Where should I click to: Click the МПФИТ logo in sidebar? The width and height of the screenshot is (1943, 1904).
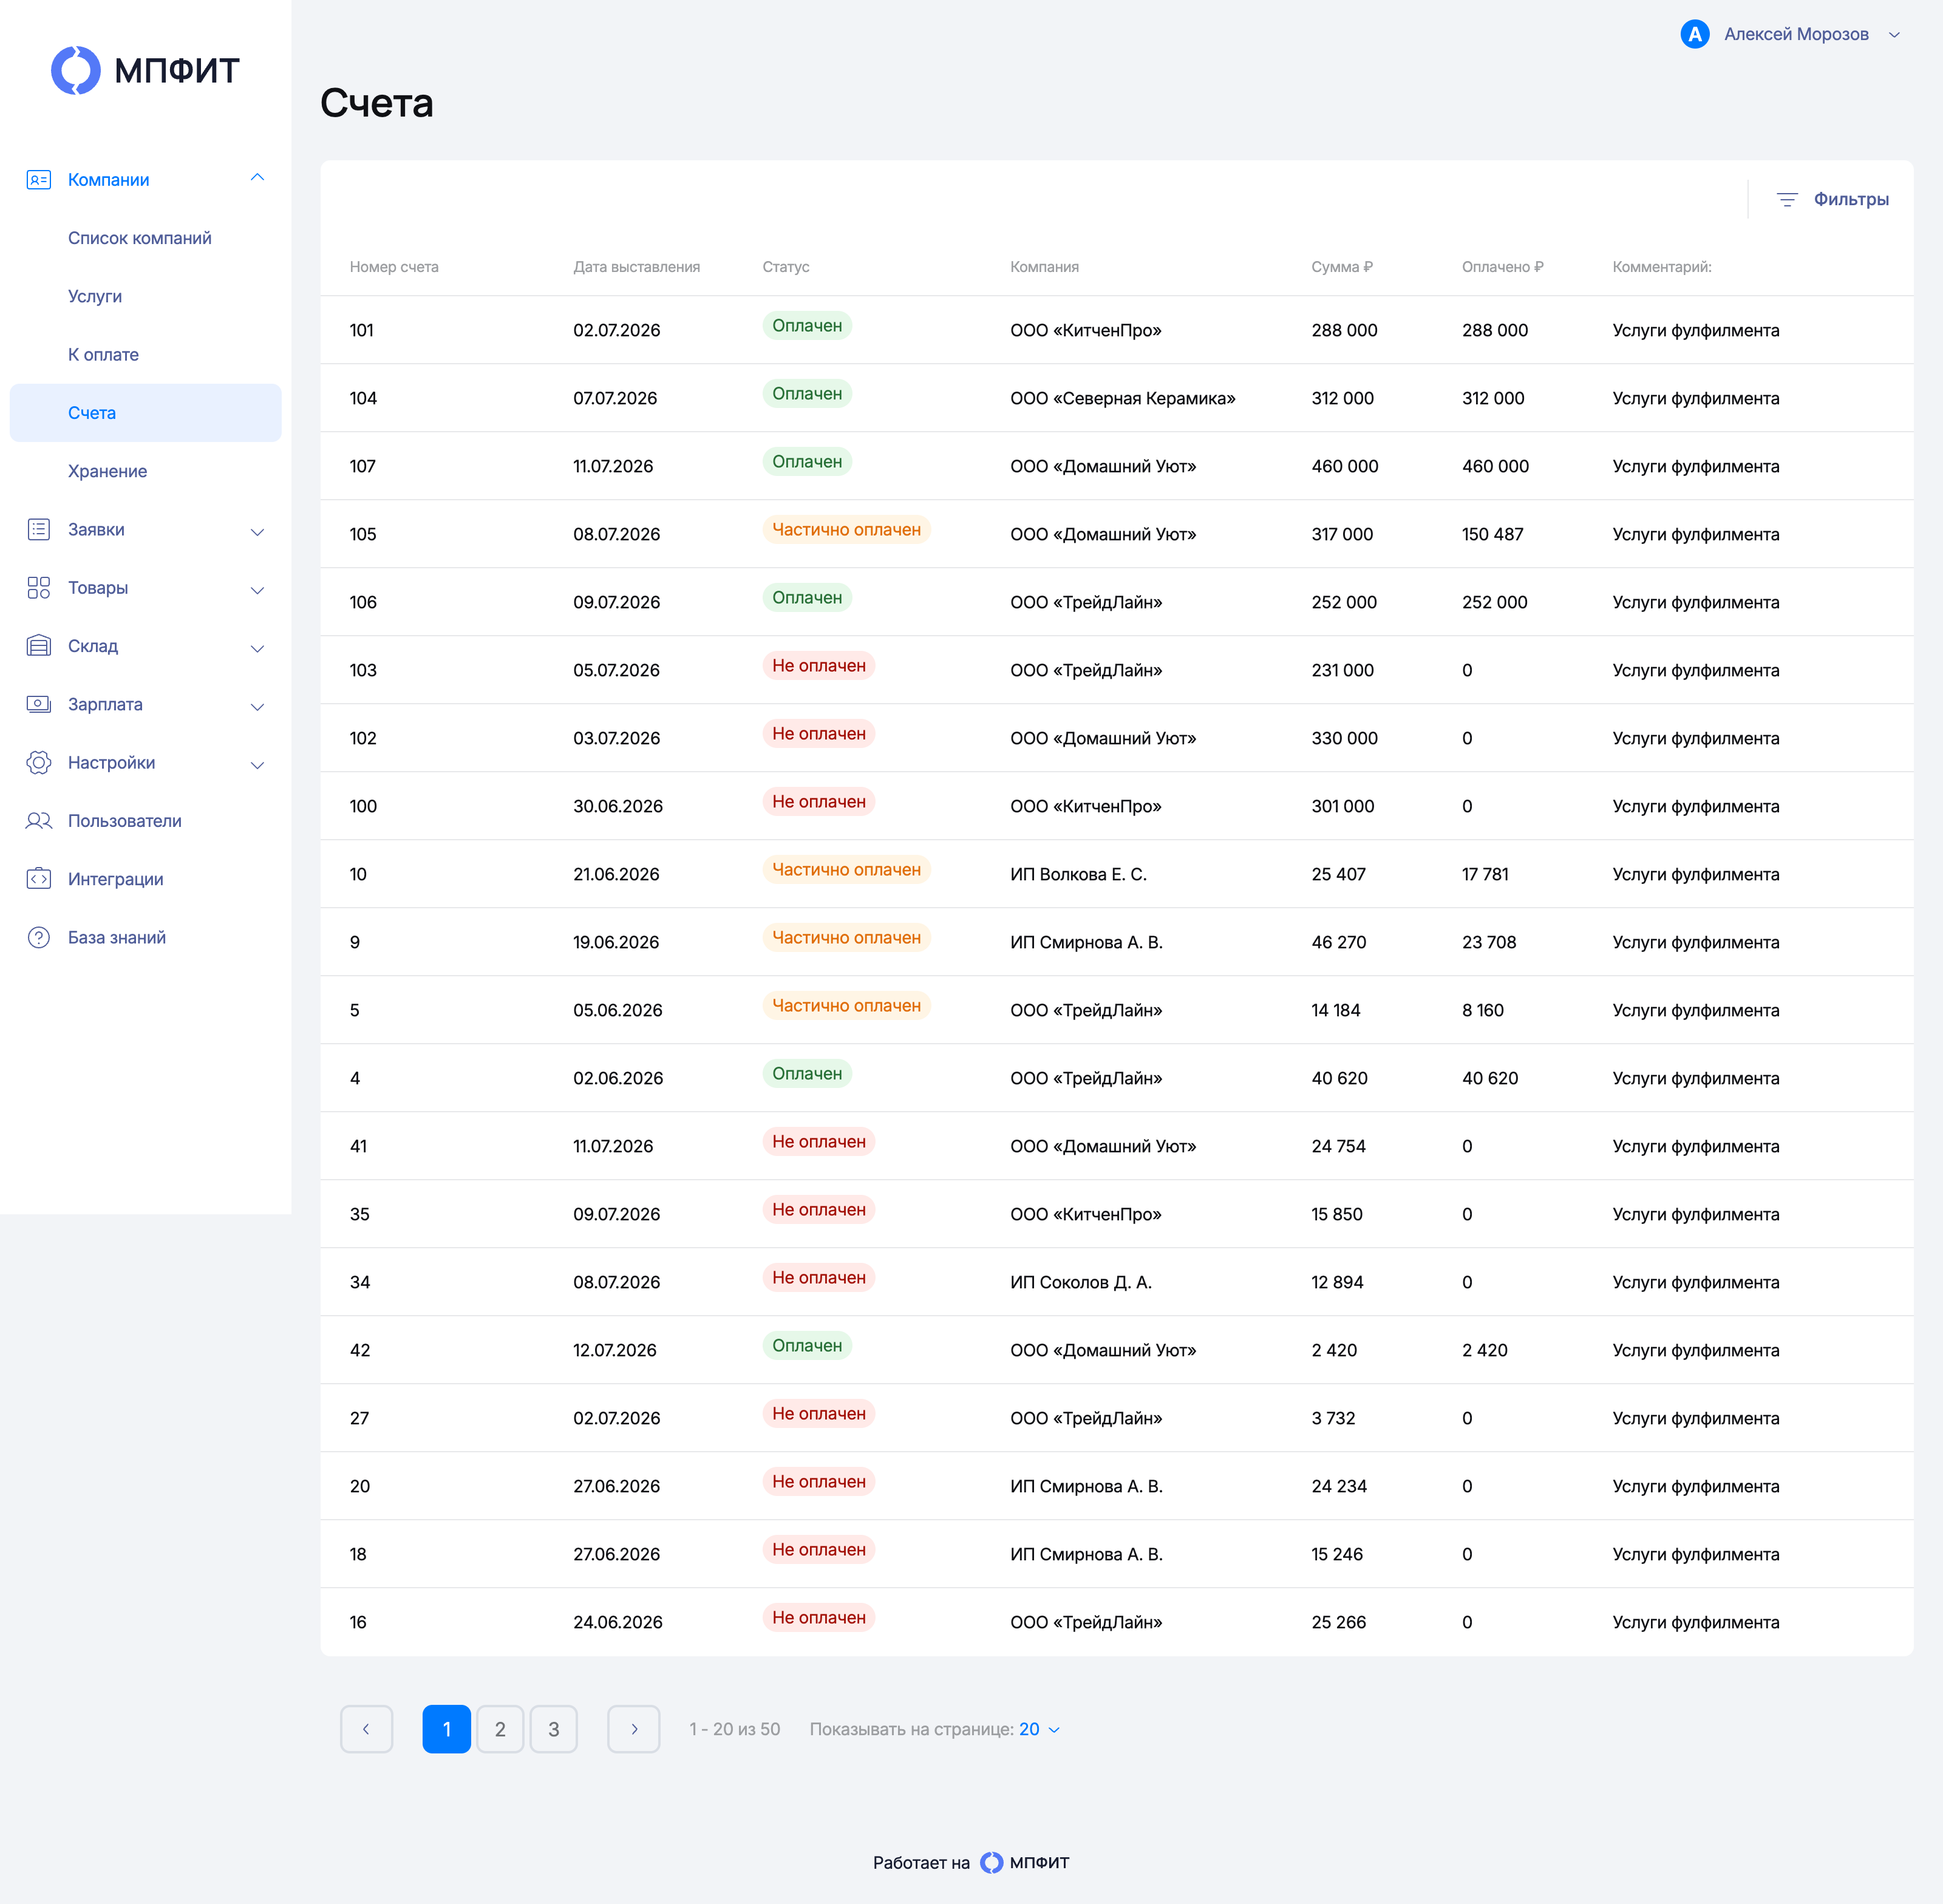click(x=146, y=71)
